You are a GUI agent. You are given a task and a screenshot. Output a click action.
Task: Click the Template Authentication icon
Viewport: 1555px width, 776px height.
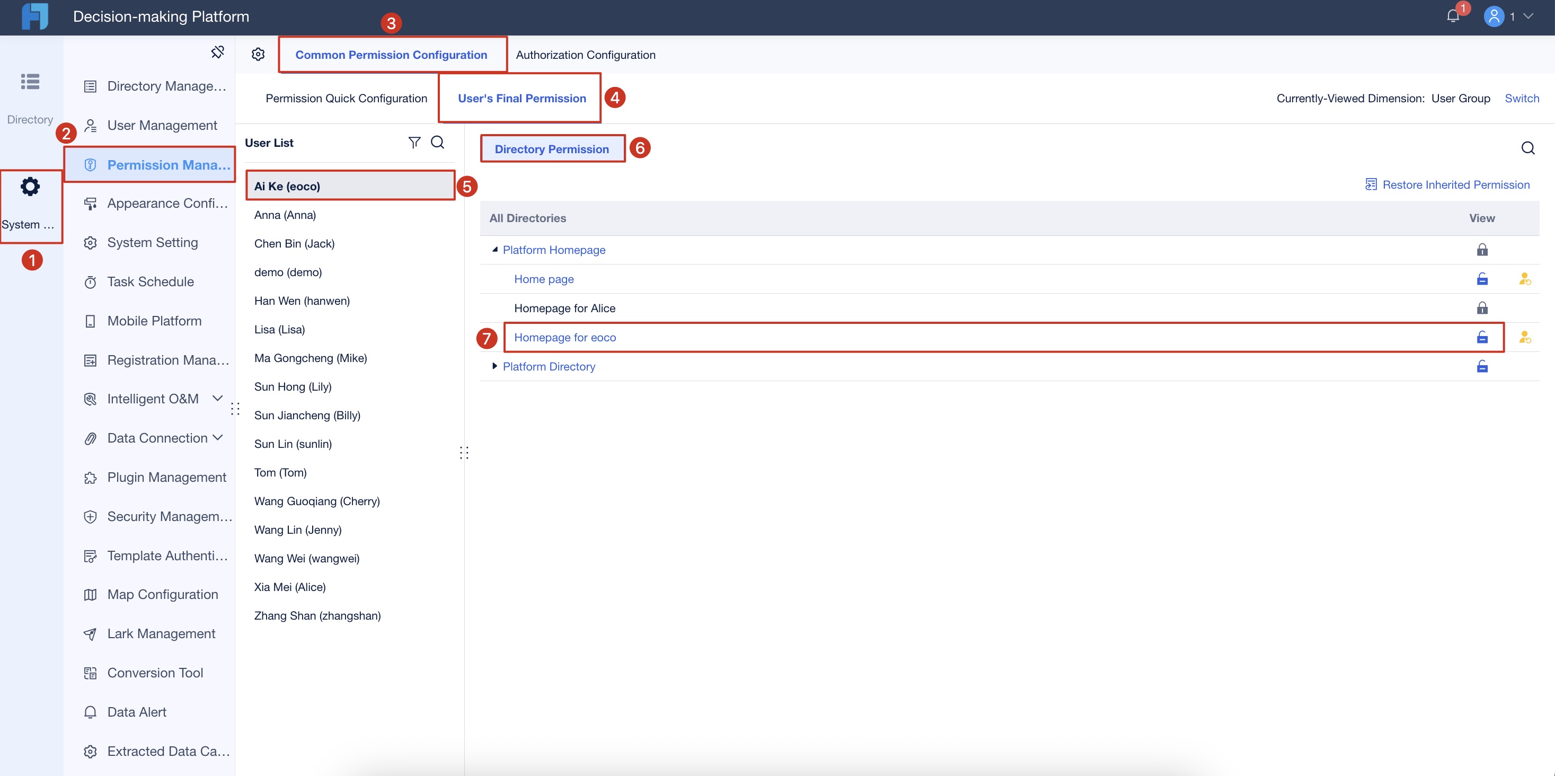[91, 556]
